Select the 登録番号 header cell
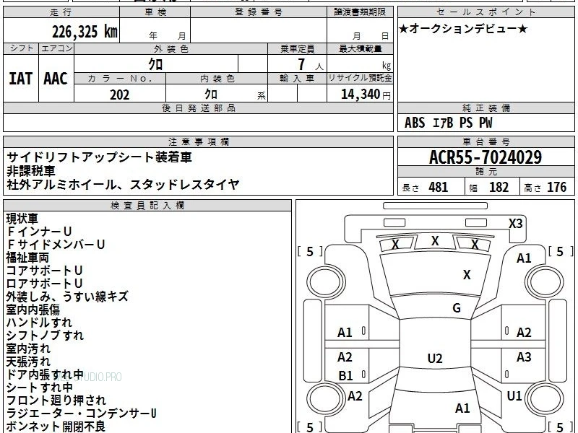This screenshot has width=578, height=433. coord(259,12)
